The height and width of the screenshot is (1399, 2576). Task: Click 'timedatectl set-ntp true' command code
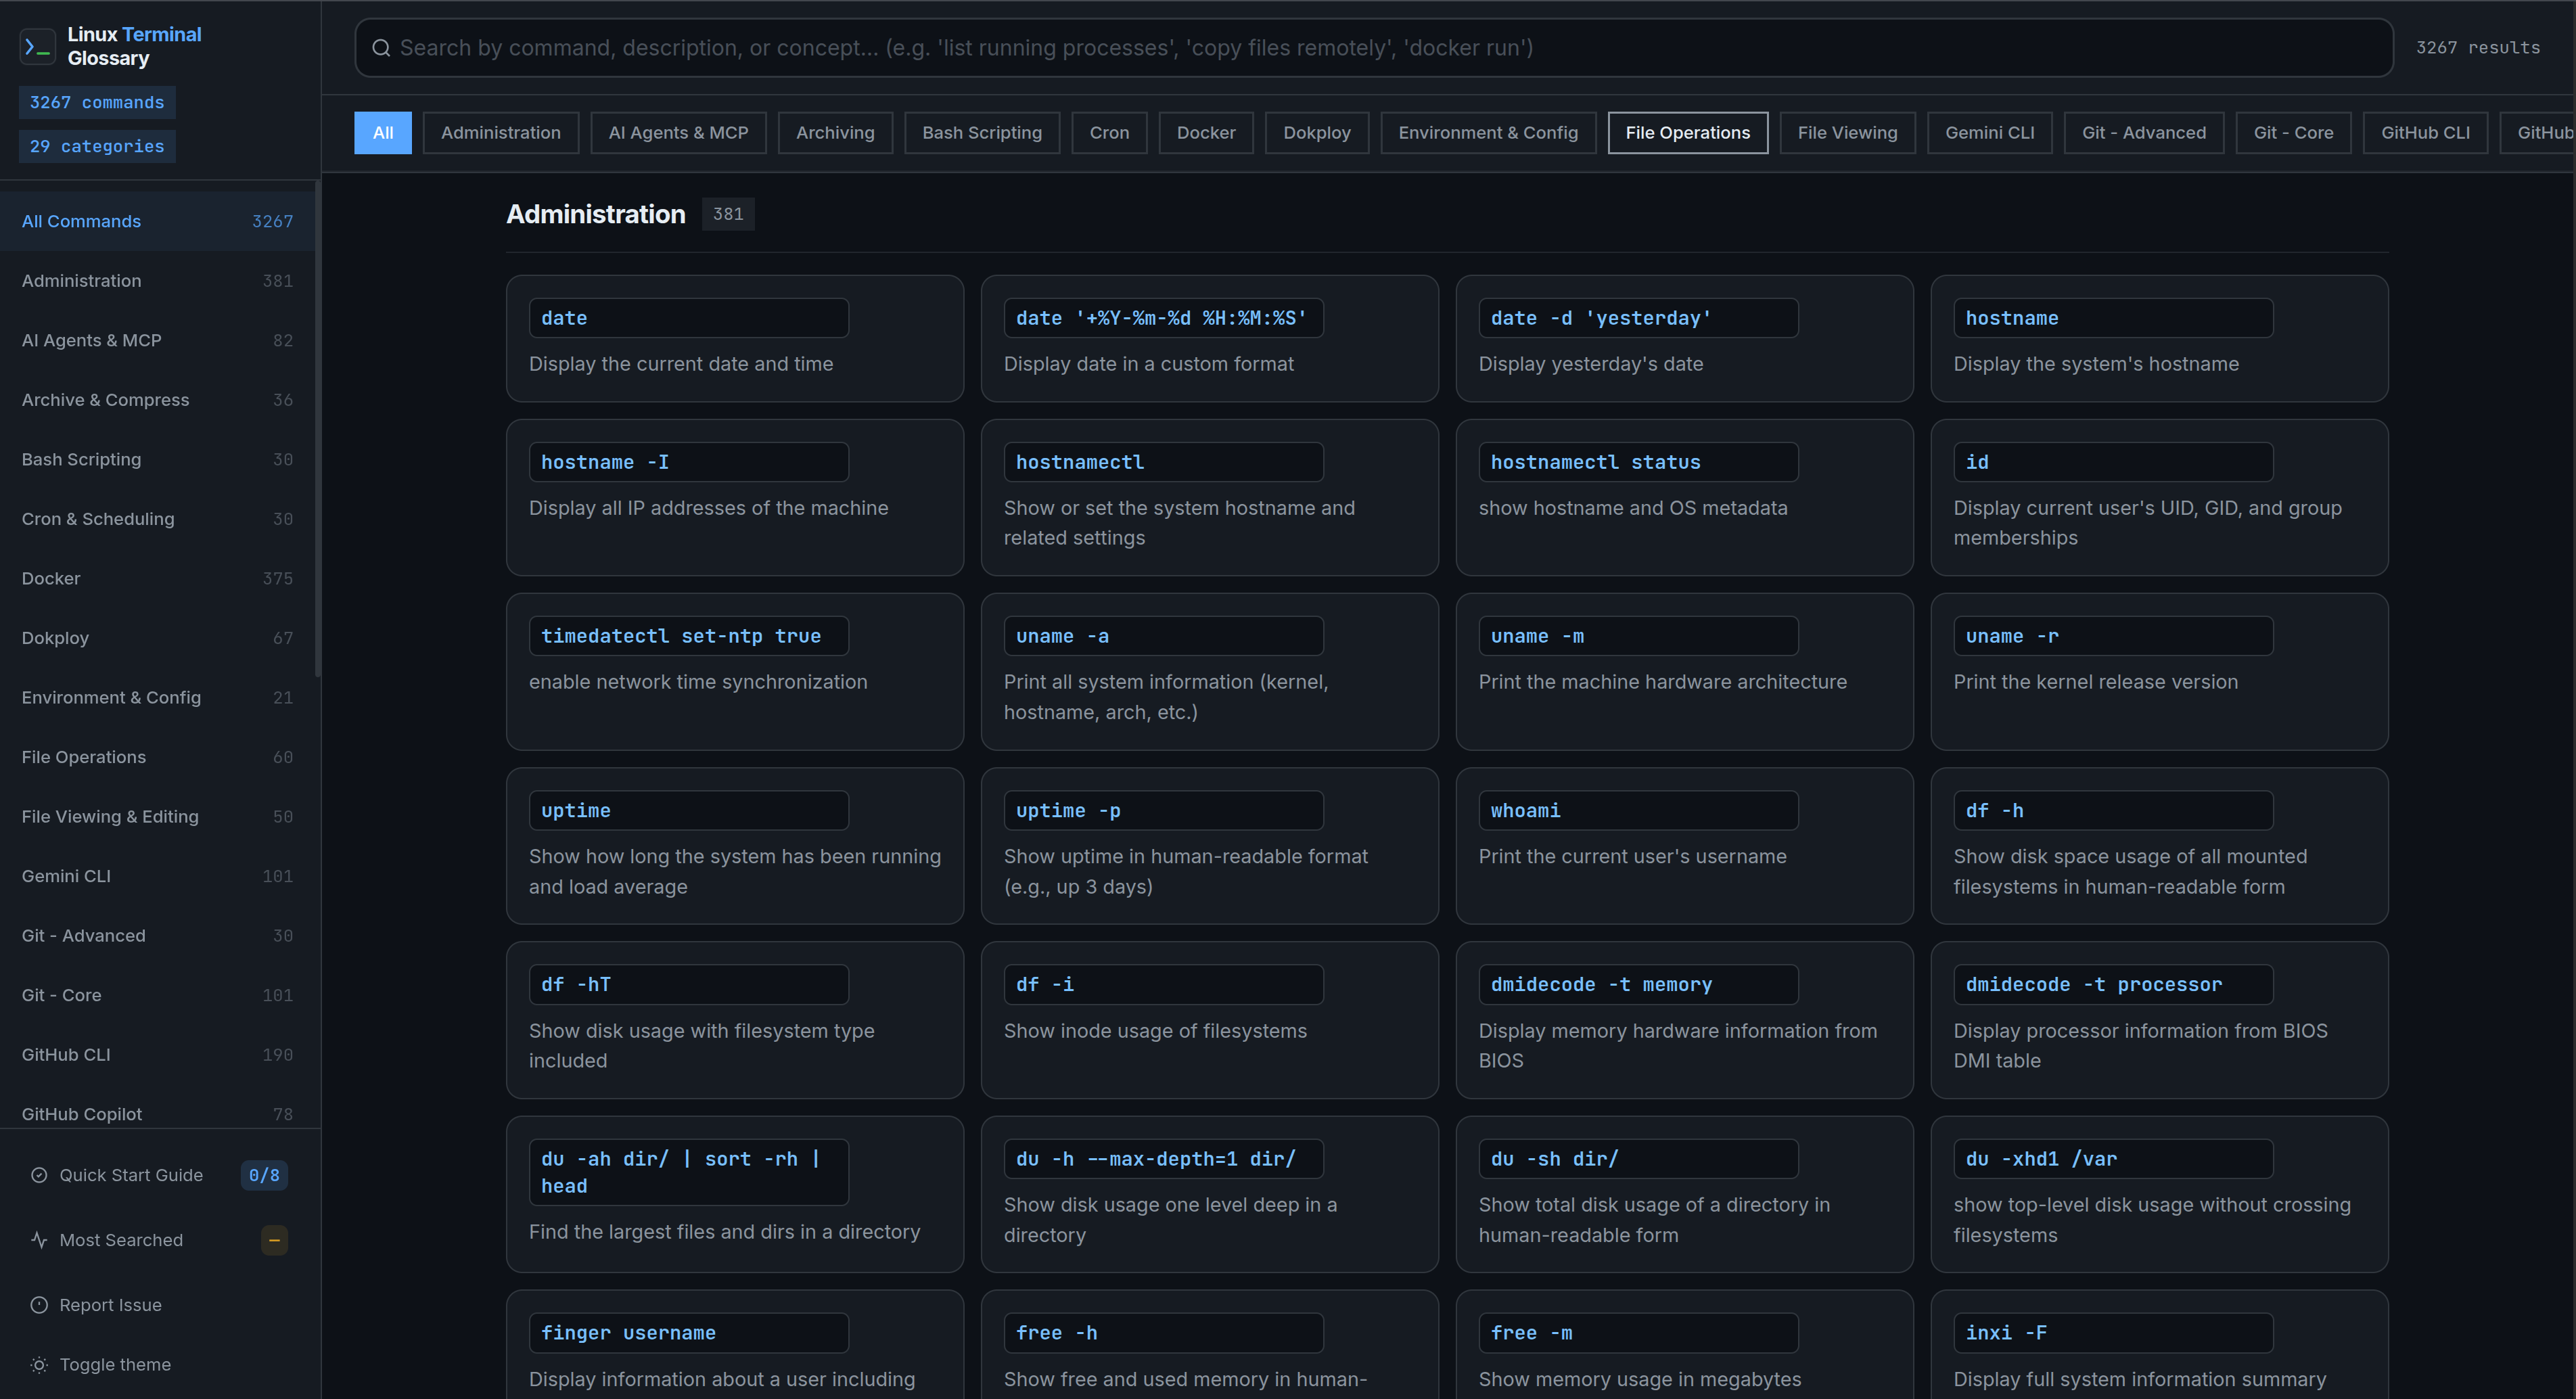pos(688,636)
